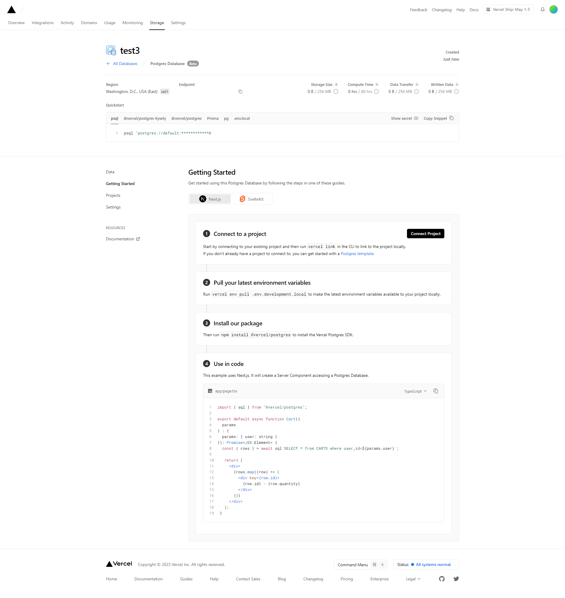This screenshot has width=565, height=598.
Task: Click the Vercel triangle logo in header
Action: 11,10
